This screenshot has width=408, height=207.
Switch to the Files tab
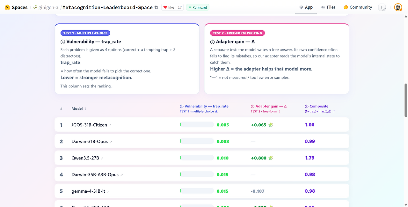pos(328,7)
